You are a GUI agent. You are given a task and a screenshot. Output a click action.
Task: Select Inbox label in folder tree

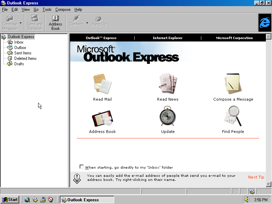click(19, 42)
